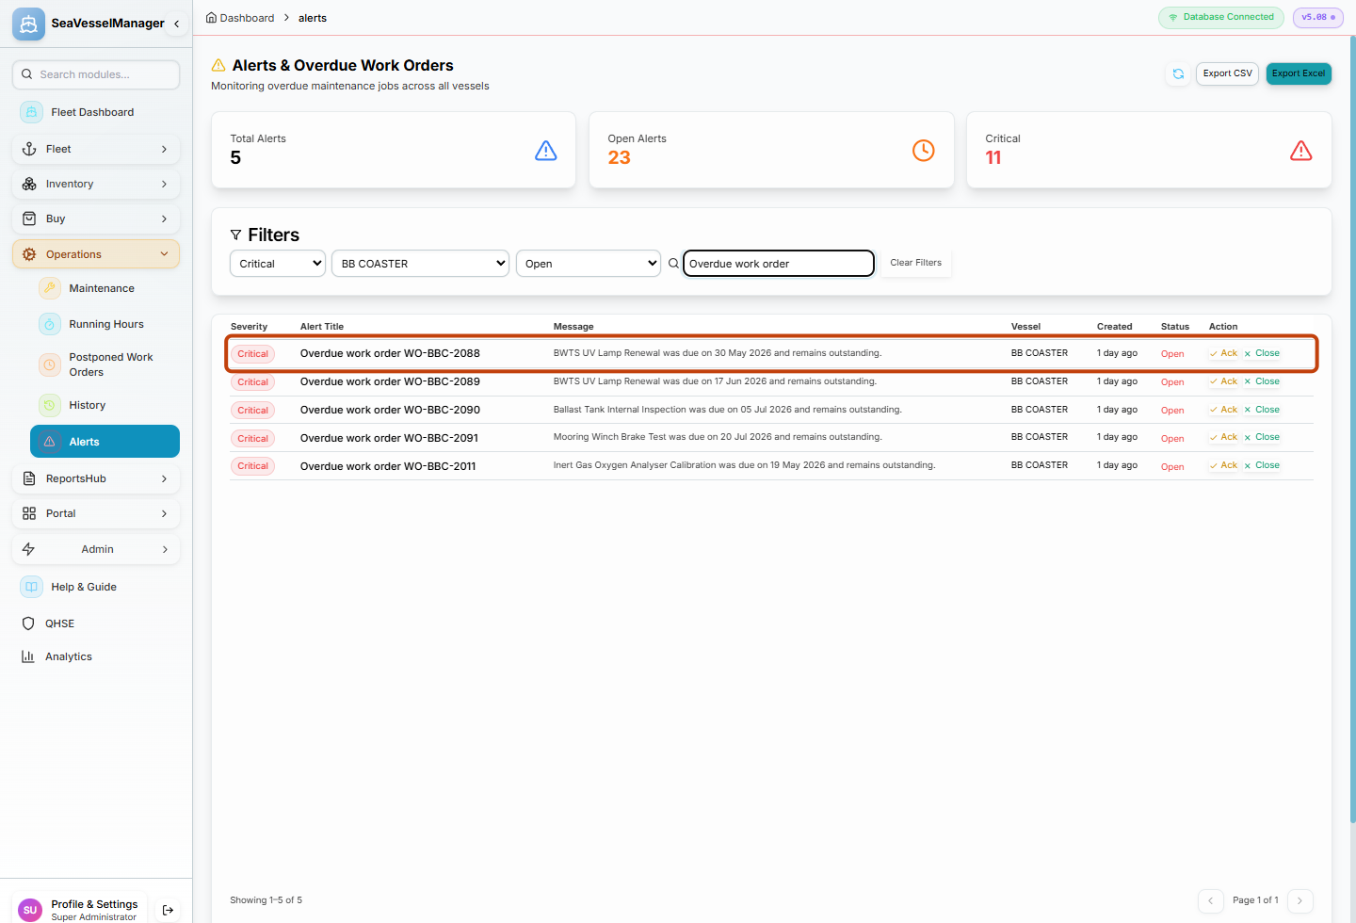Click the Maintenance wrench icon
This screenshot has width=1356, height=923.
click(x=50, y=288)
